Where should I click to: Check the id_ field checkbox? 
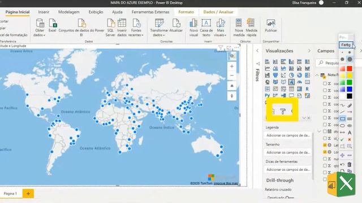click(x=325, y=138)
